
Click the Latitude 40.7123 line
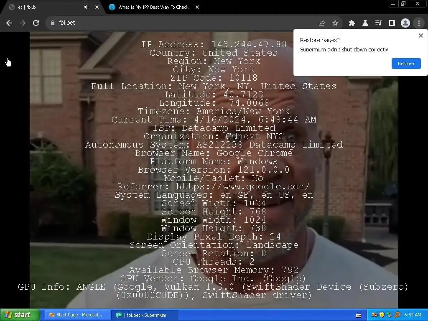point(214,94)
